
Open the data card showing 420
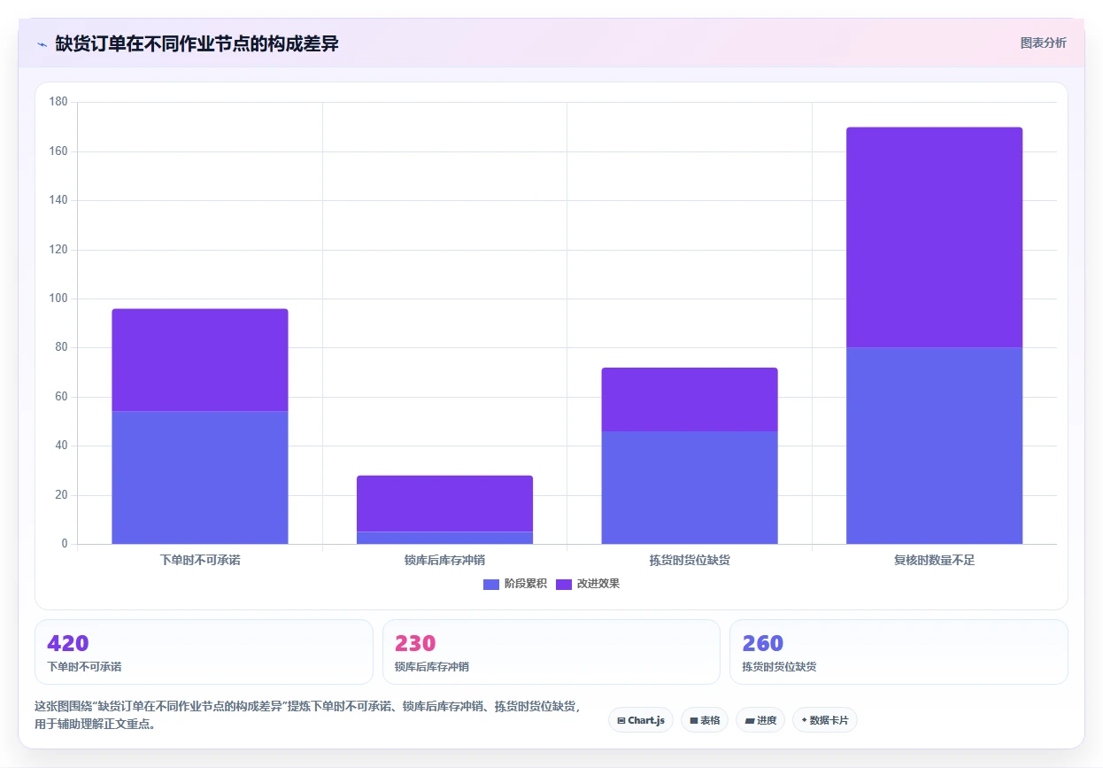tap(204, 652)
